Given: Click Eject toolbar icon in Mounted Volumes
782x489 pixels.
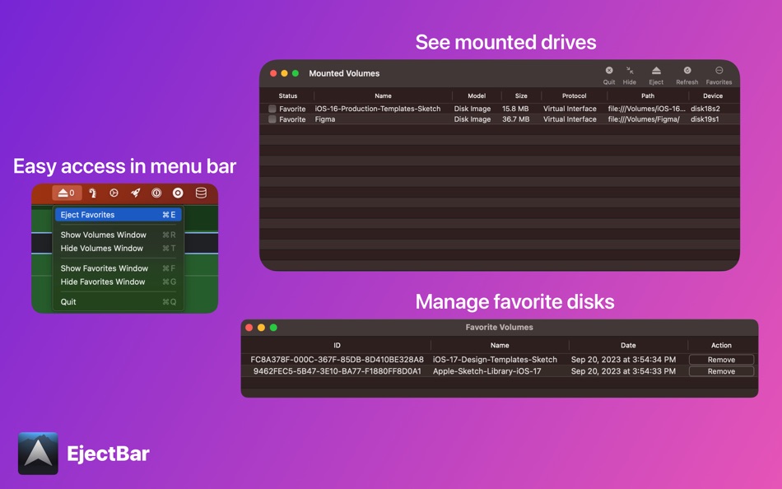Looking at the screenshot, I should point(656,75).
